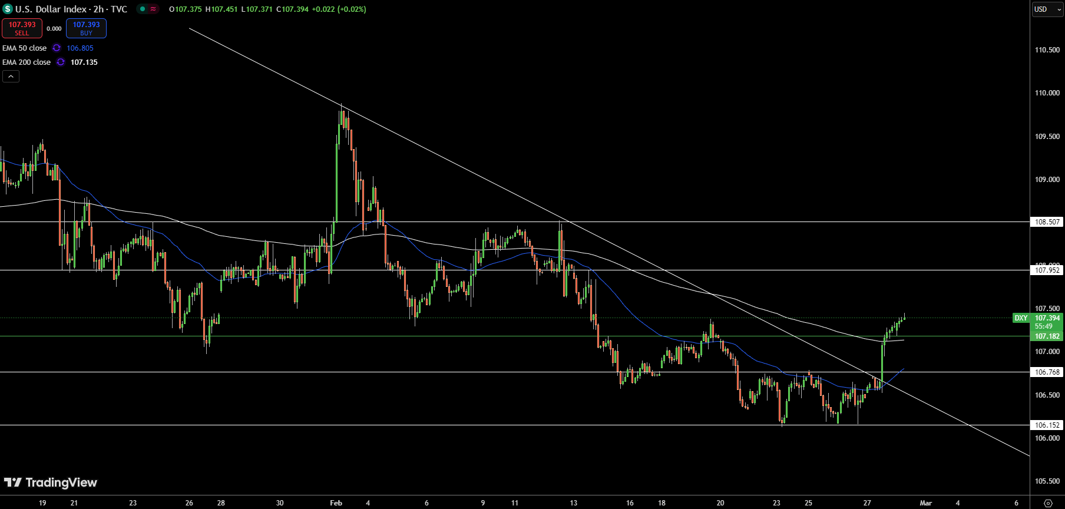Click the 109.000 price axis label
The height and width of the screenshot is (509, 1065).
click(x=1047, y=180)
